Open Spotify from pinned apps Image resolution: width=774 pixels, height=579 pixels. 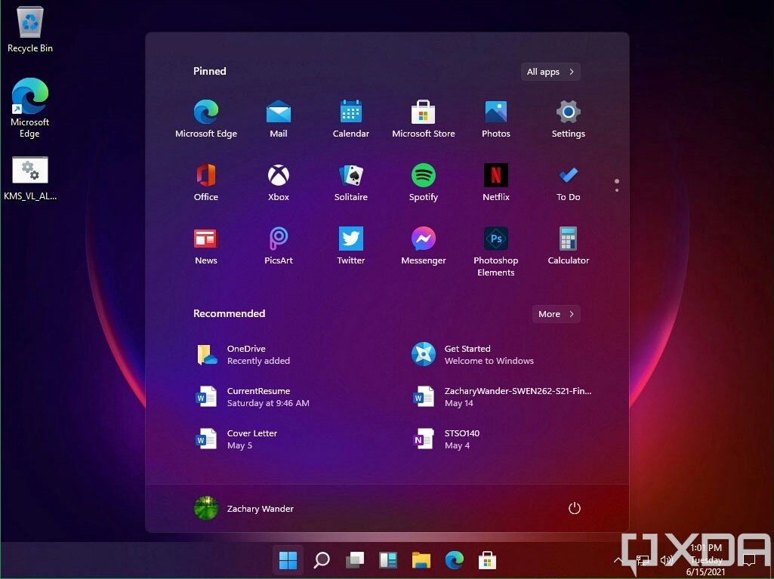coord(423,182)
